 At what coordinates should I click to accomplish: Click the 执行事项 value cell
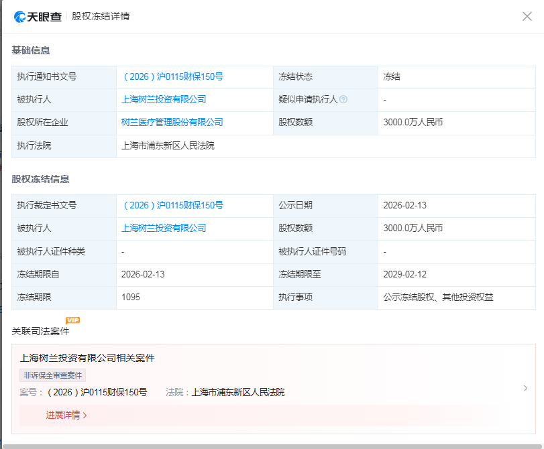(x=438, y=297)
